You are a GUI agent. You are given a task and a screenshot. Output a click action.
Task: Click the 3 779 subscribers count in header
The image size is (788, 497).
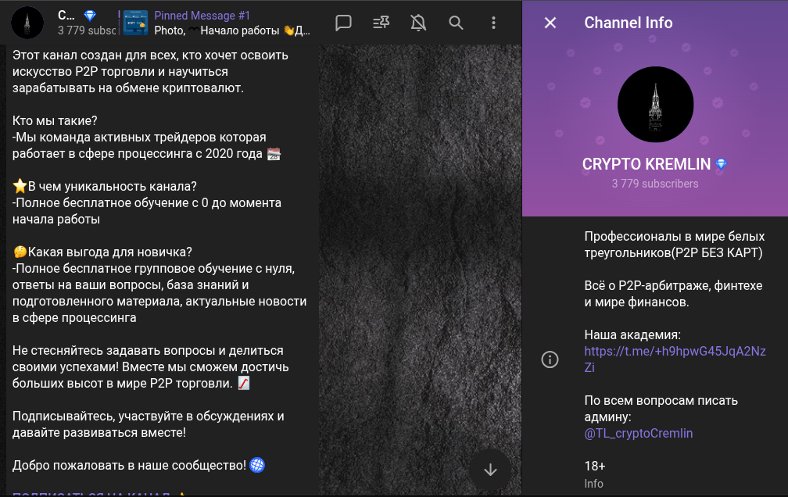point(86,31)
